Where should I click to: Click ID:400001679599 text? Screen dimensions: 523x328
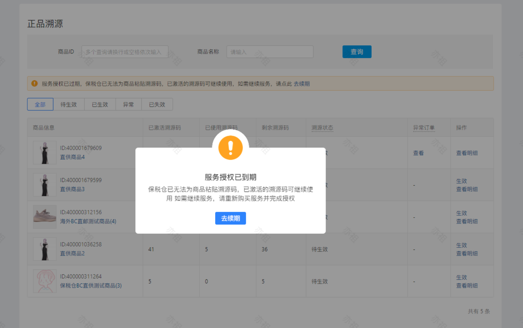(x=81, y=180)
